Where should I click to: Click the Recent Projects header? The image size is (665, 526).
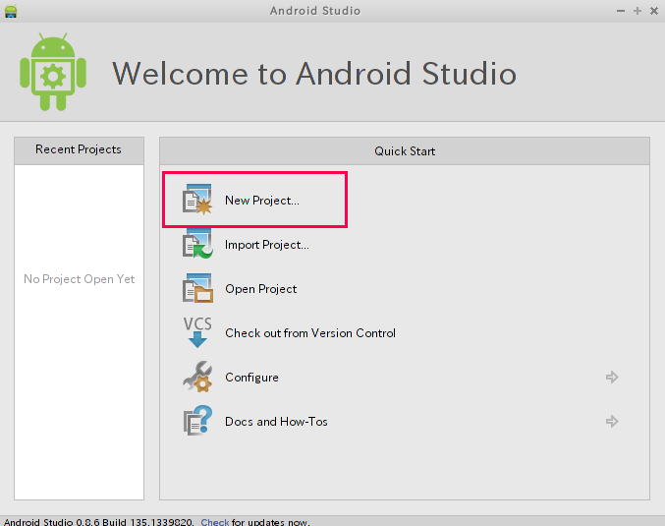coord(79,150)
